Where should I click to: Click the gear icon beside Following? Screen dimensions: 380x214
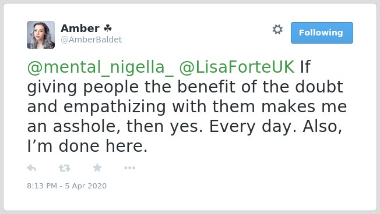click(x=277, y=30)
